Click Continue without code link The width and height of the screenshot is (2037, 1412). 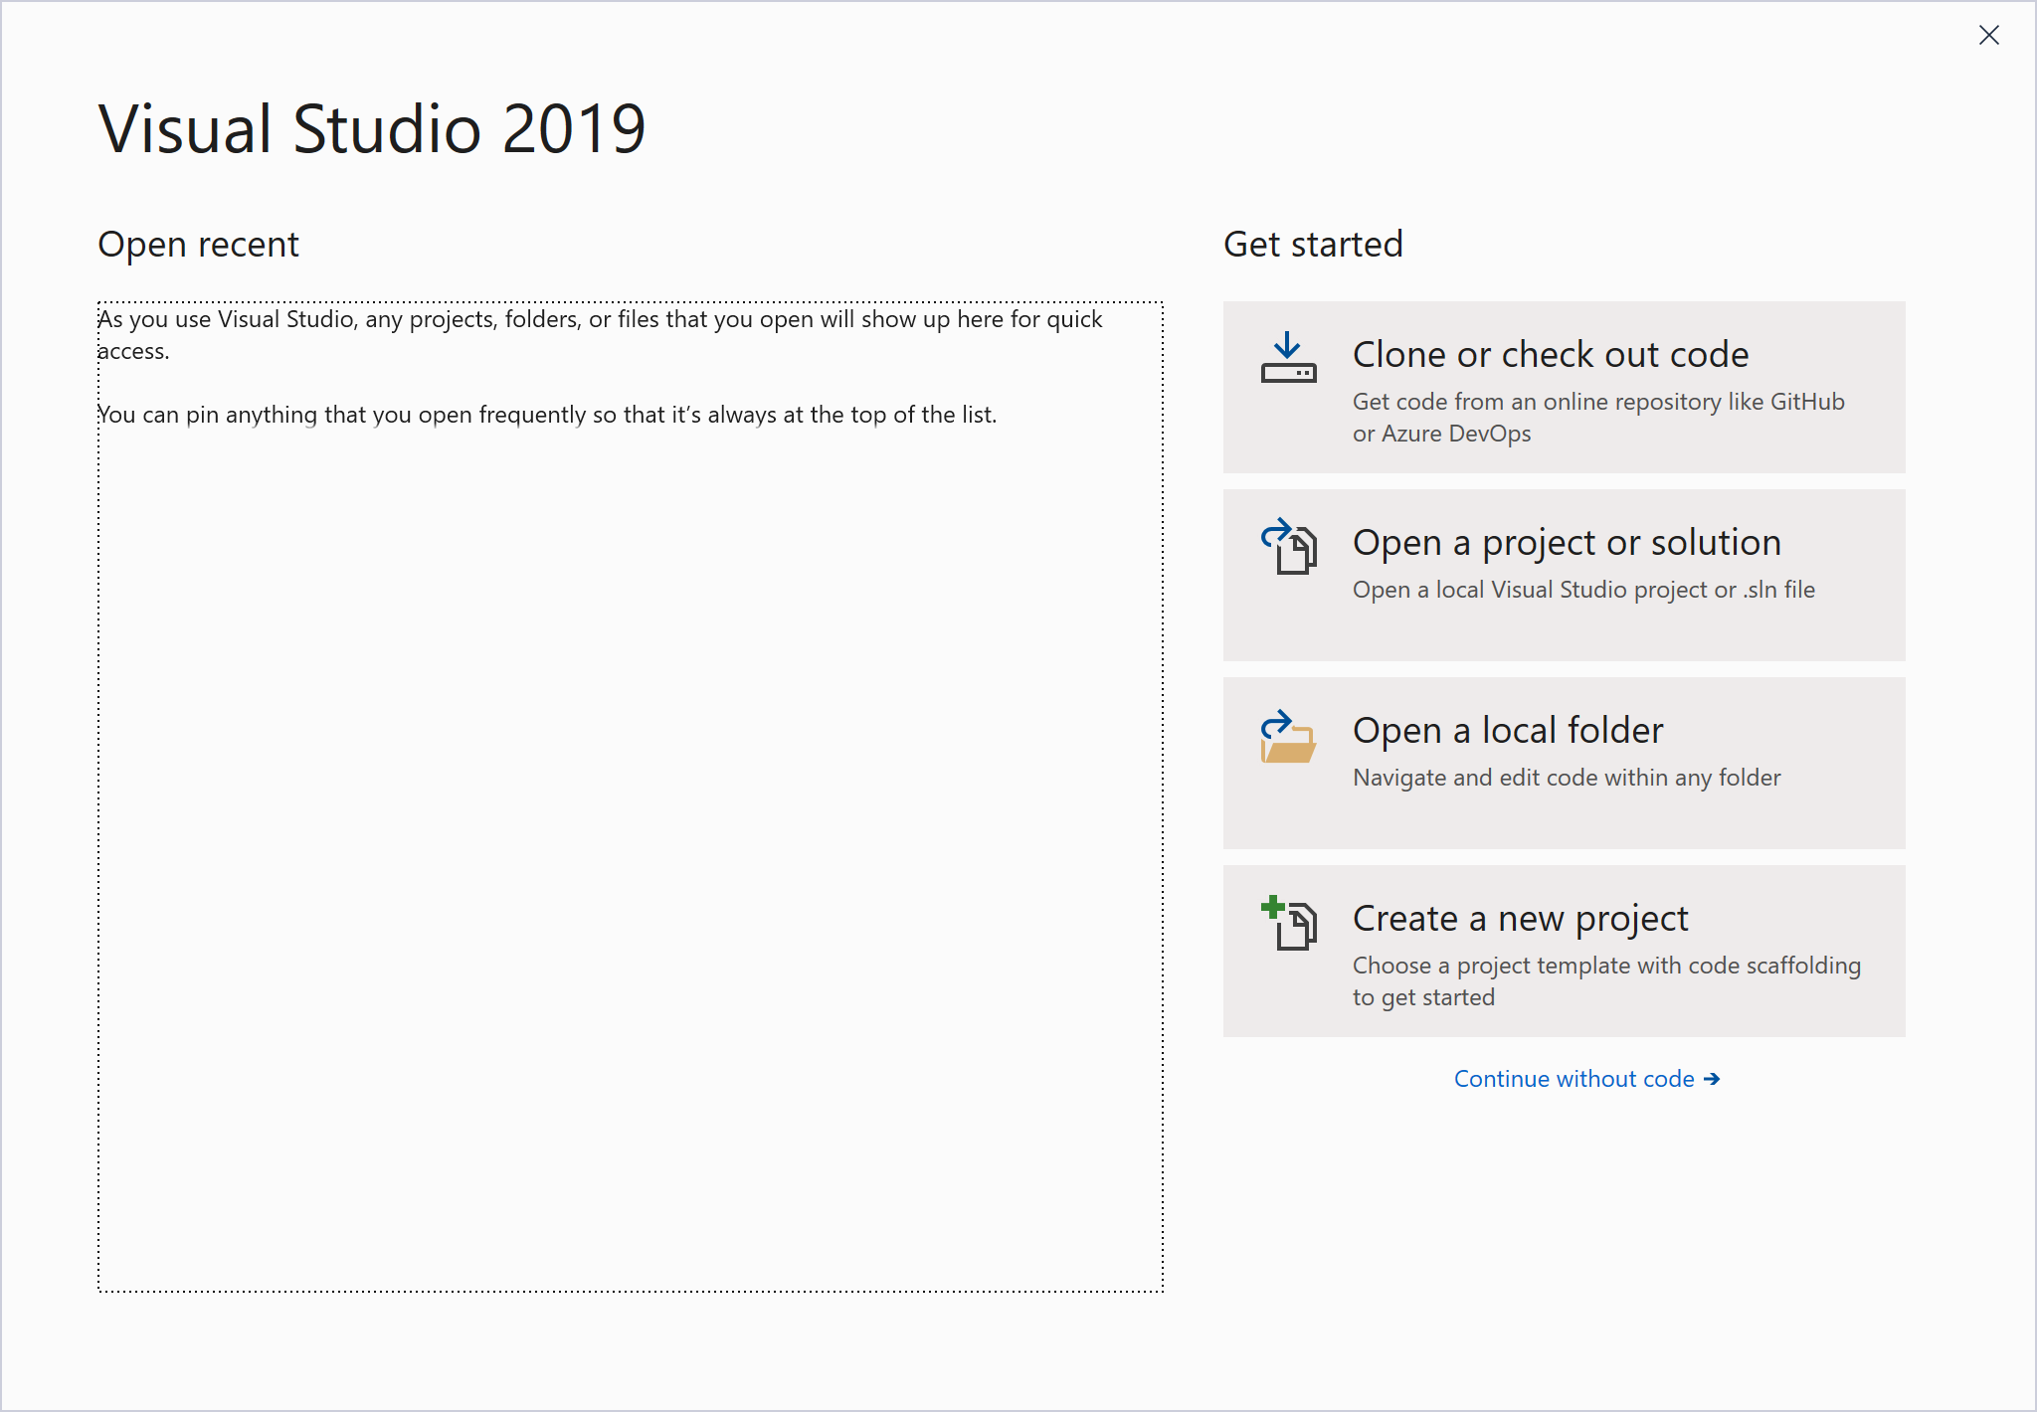click(x=1573, y=1079)
